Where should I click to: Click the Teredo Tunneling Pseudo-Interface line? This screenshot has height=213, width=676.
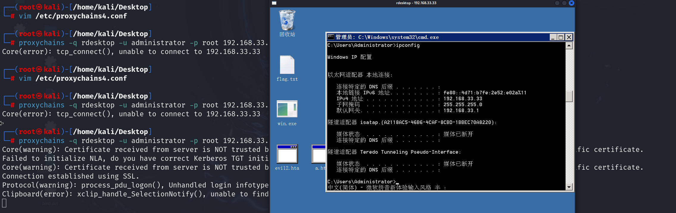pos(394,152)
